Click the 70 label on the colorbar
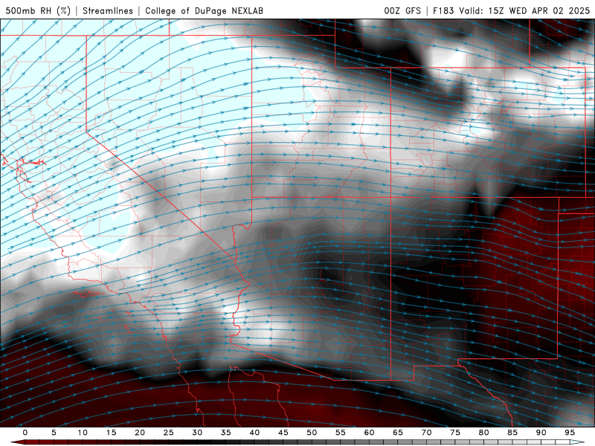The height and width of the screenshot is (446, 595). tap(426, 433)
